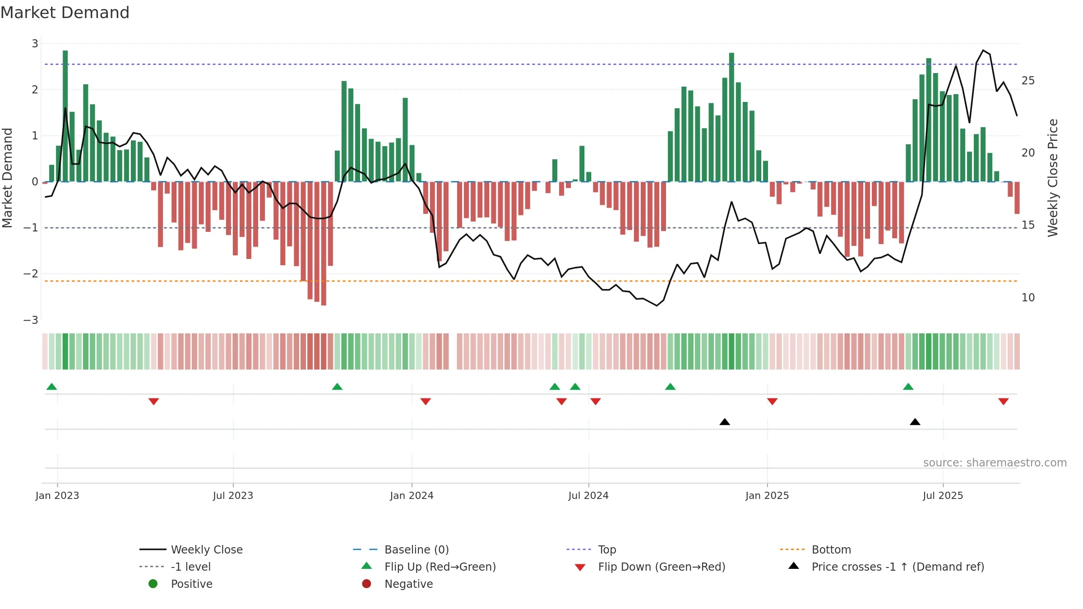The height and width of the screenshot is (609, 1083).
Task: Click the red flip-down triangle just after Jul 2024
Action: pos(596,401)
